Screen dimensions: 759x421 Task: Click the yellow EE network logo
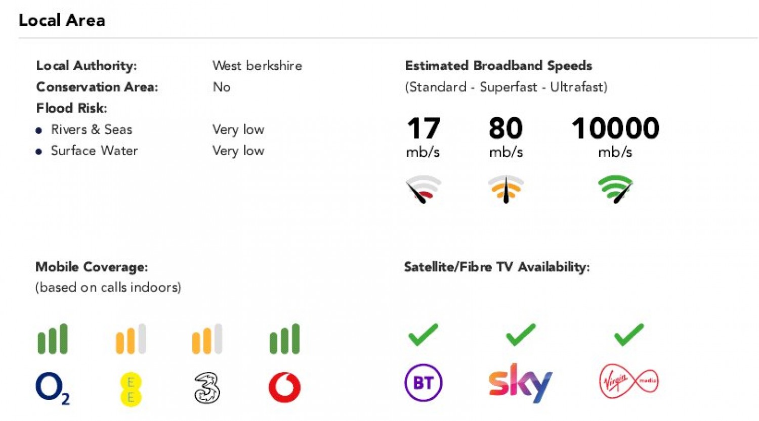coord(131,389)
